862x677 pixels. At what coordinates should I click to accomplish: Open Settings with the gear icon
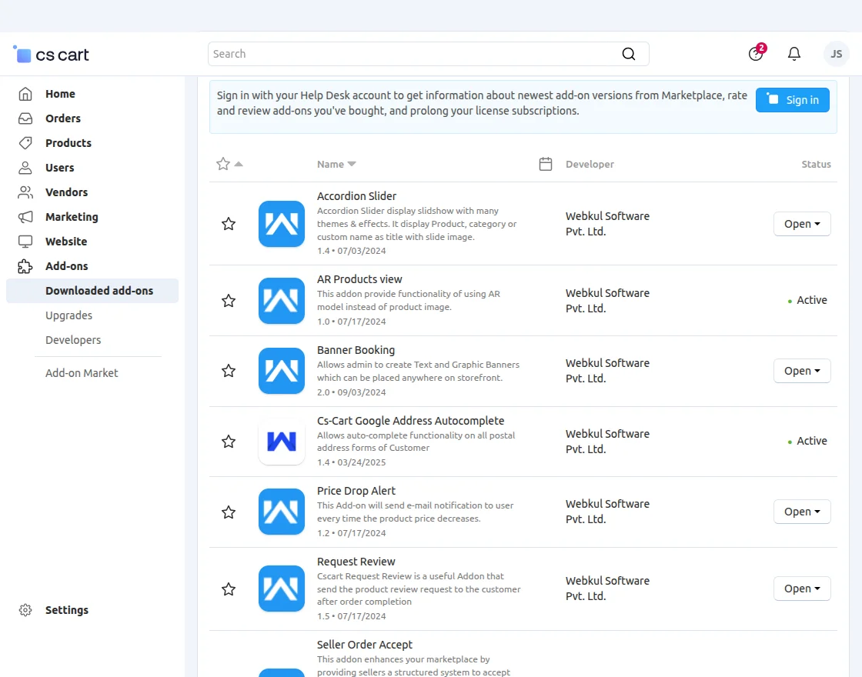(x=25, y=610)
